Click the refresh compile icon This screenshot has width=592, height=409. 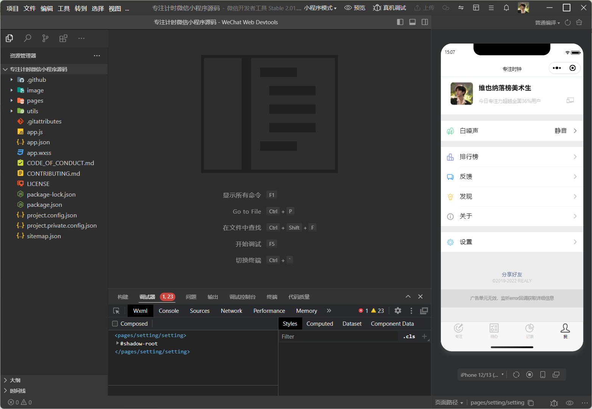pos(567,23)
